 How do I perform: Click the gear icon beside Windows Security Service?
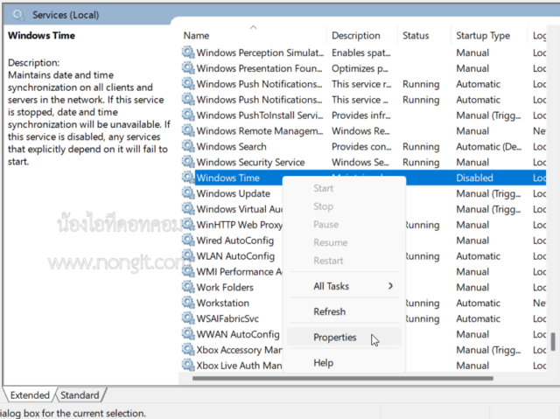click(188, 162)
